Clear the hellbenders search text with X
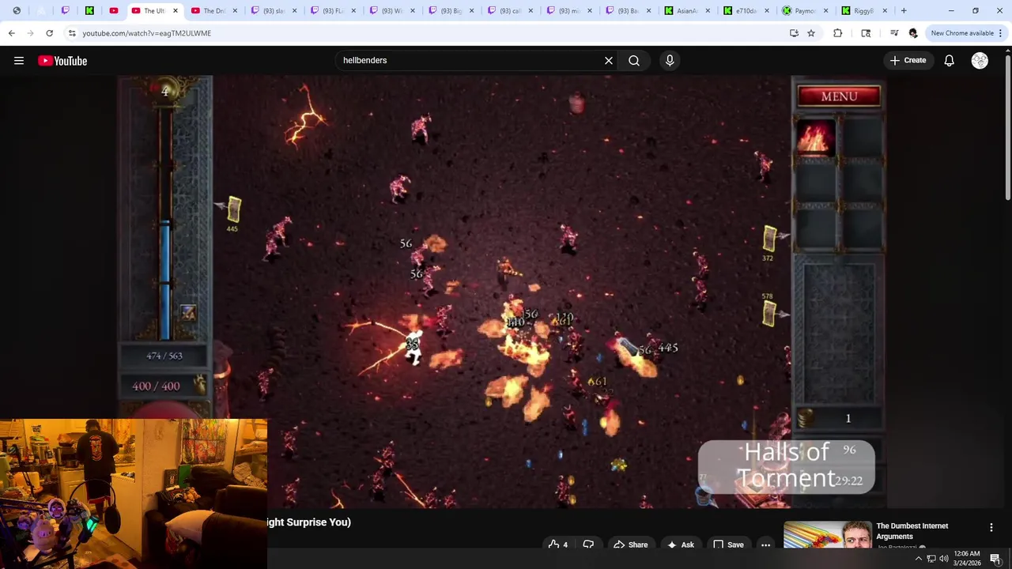The image size is (1012, 569). click(x=609, y=61)
